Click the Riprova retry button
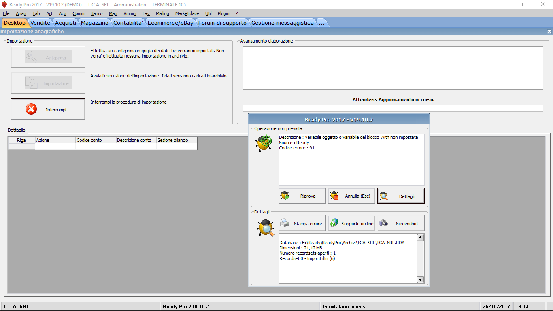The height and width of the screenshot is (311, 553). (302, 196)
